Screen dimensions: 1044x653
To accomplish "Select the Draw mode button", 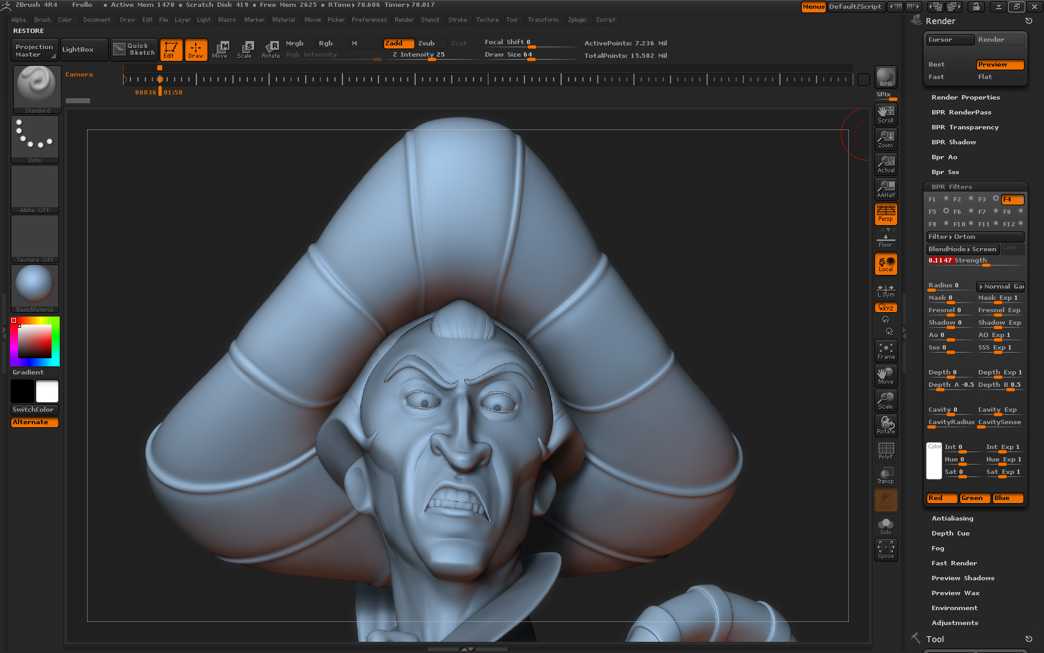I will [x=196, y=50].
